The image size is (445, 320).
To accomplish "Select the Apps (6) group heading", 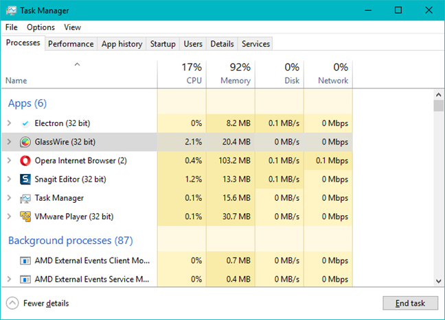I will pos(27,103).
